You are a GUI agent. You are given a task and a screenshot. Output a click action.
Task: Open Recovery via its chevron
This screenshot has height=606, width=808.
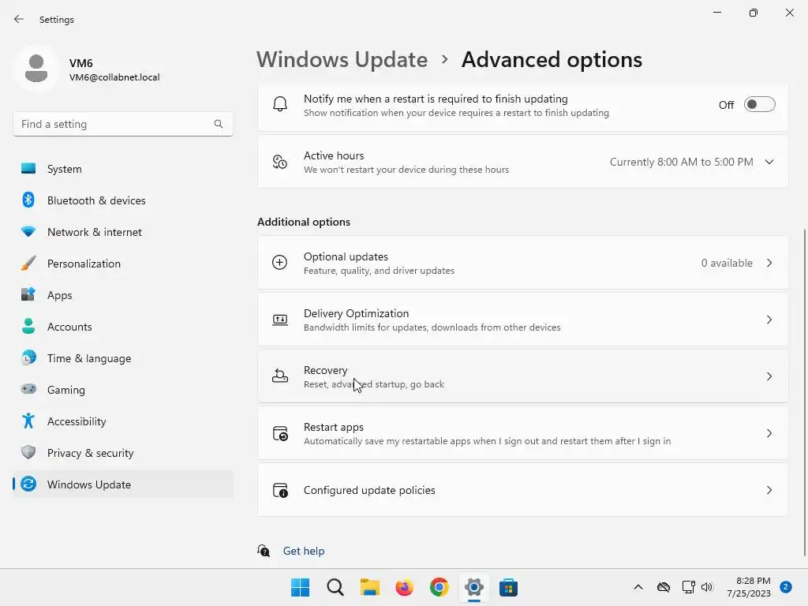click(769, 376)
